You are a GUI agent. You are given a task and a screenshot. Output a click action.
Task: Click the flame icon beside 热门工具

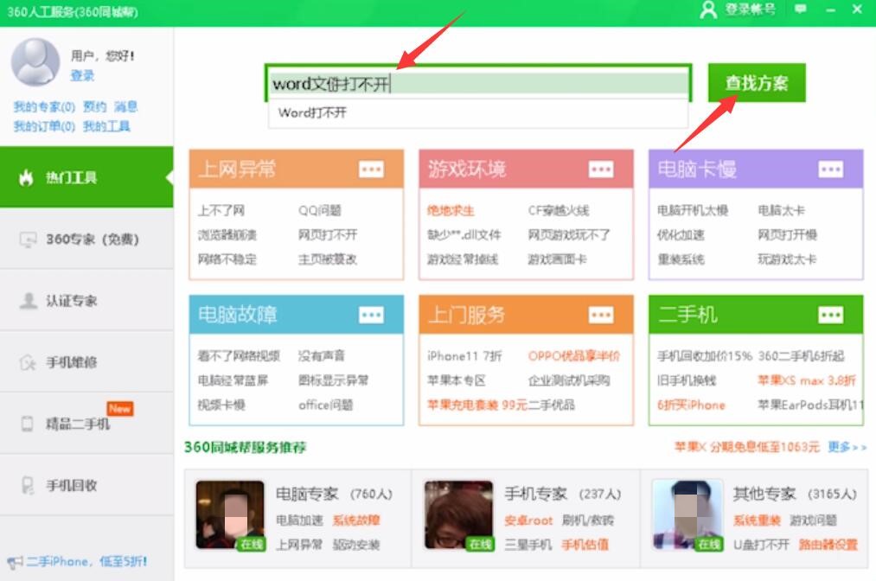[x=26, y=177]
